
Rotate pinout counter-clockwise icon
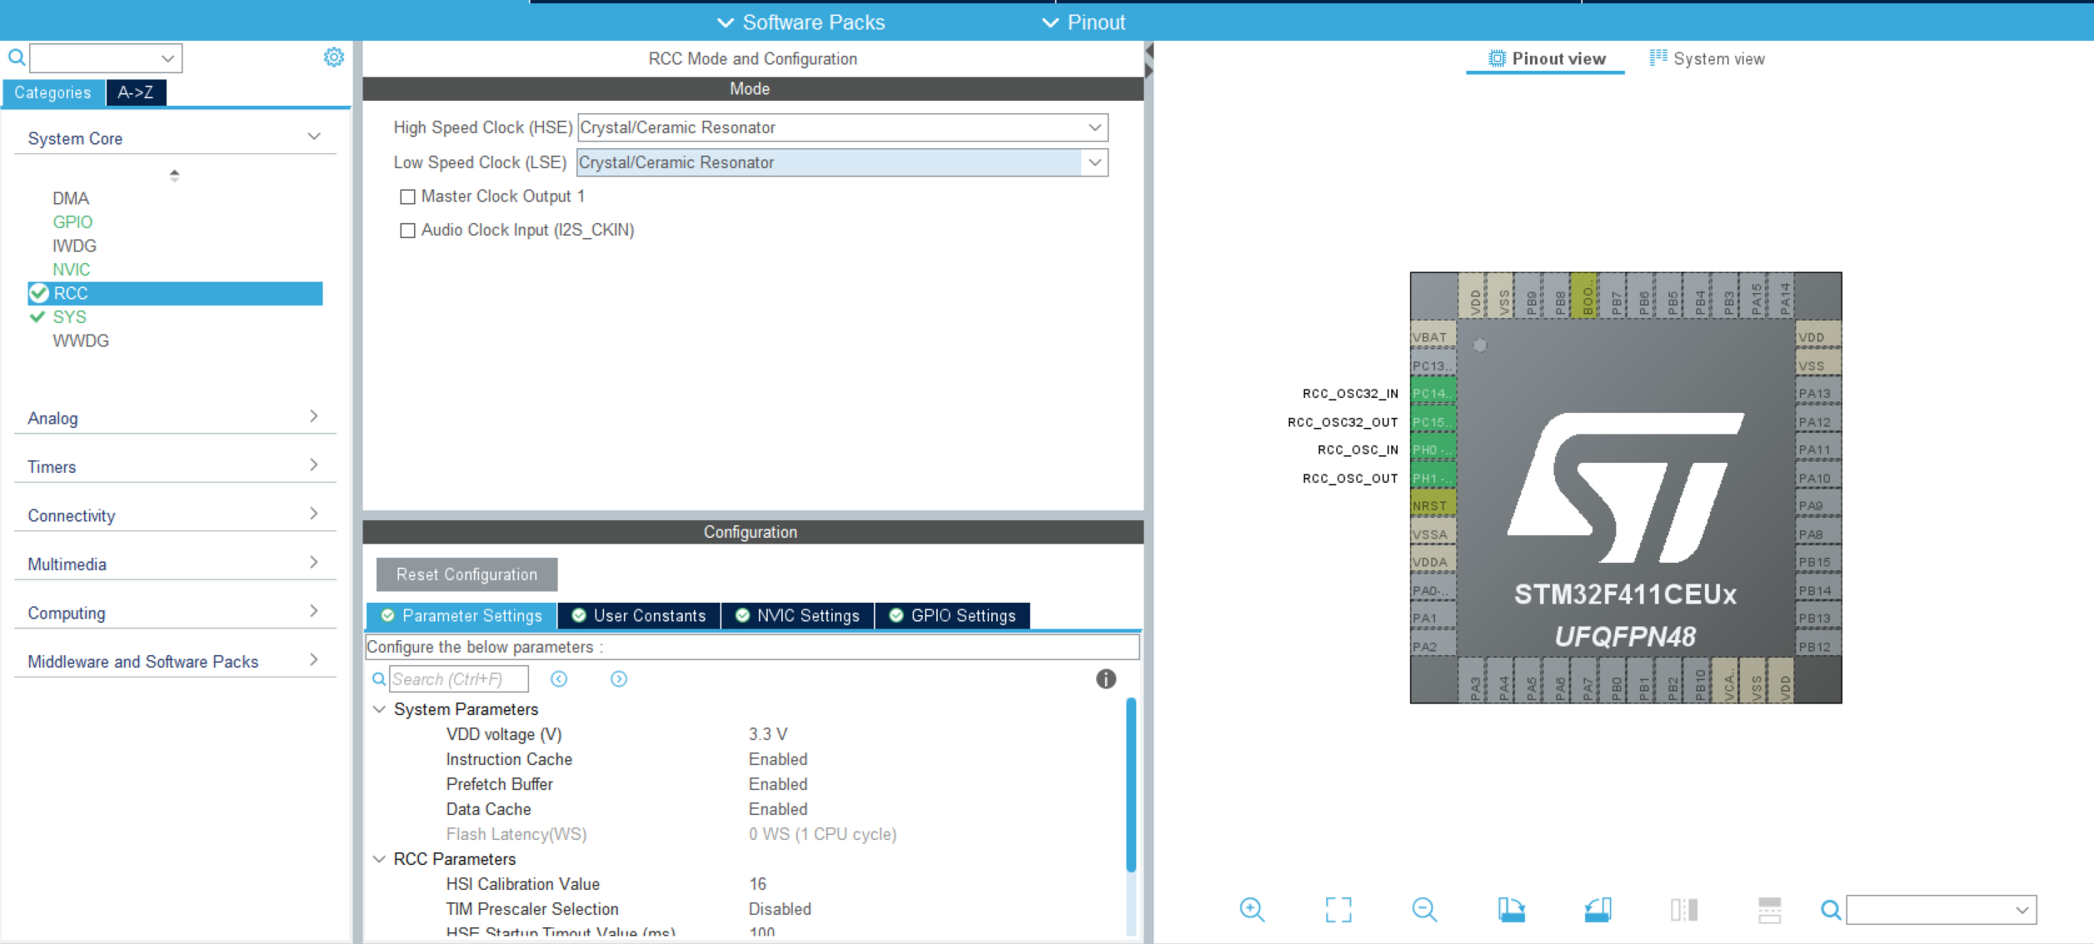tap(1598, 909)
